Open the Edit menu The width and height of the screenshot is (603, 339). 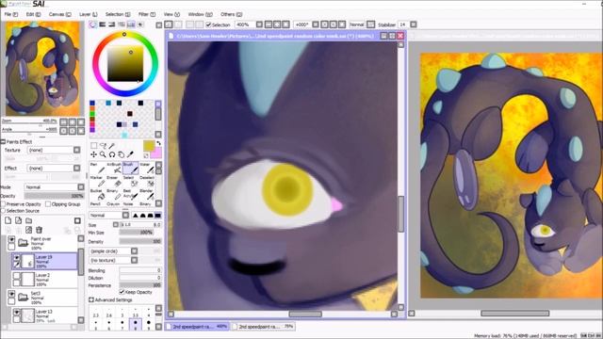(33, 14)
